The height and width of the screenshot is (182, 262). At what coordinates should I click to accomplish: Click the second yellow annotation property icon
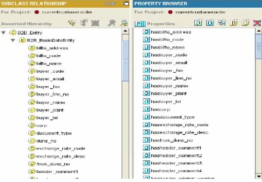tap(245, 23)
